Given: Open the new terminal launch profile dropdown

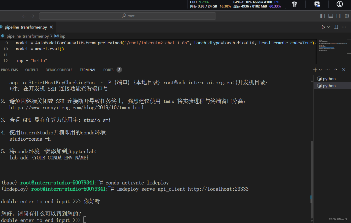Looking at the screenshot, I should pyautogui.click(x=320, y=70).
